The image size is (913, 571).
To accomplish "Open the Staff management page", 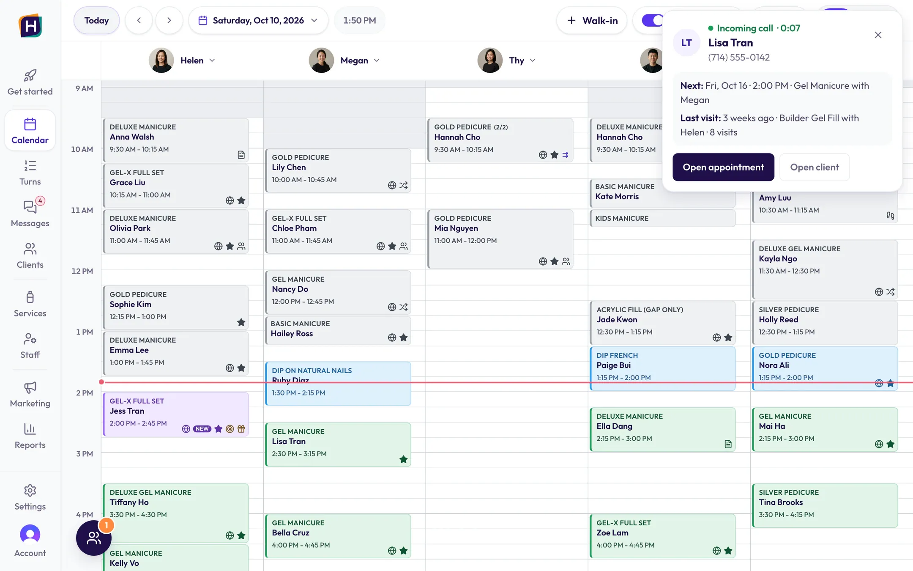I will [x=30, y=346].
